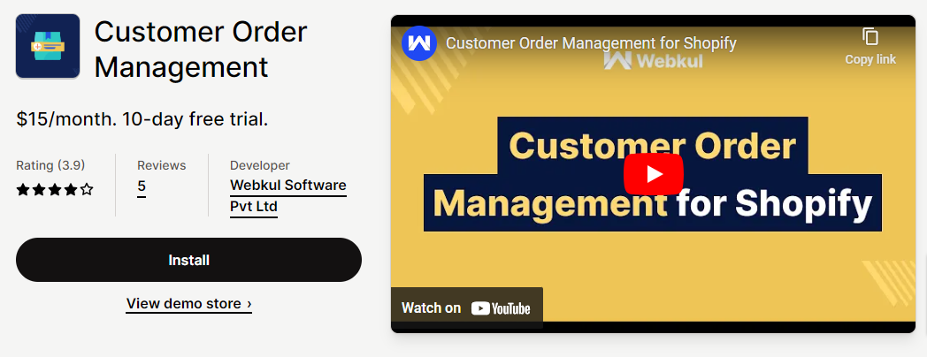Open the reviews count link 5
Viewport: 927px width, 357px height.
(x=142, y=186)
